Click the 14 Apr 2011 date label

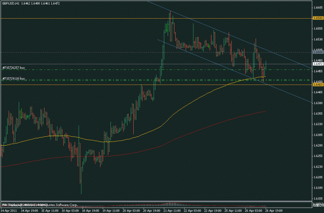click(8, 211)
